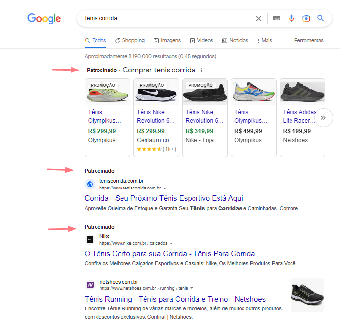340x331 pixels.
Task: Click the Netshoes running shoe thumbnail
Action: coord(307,295)
